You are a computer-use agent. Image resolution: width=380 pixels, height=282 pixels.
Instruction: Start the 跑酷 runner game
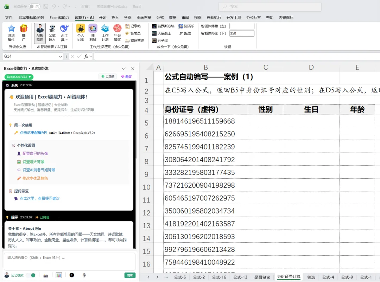pos(185,33)
